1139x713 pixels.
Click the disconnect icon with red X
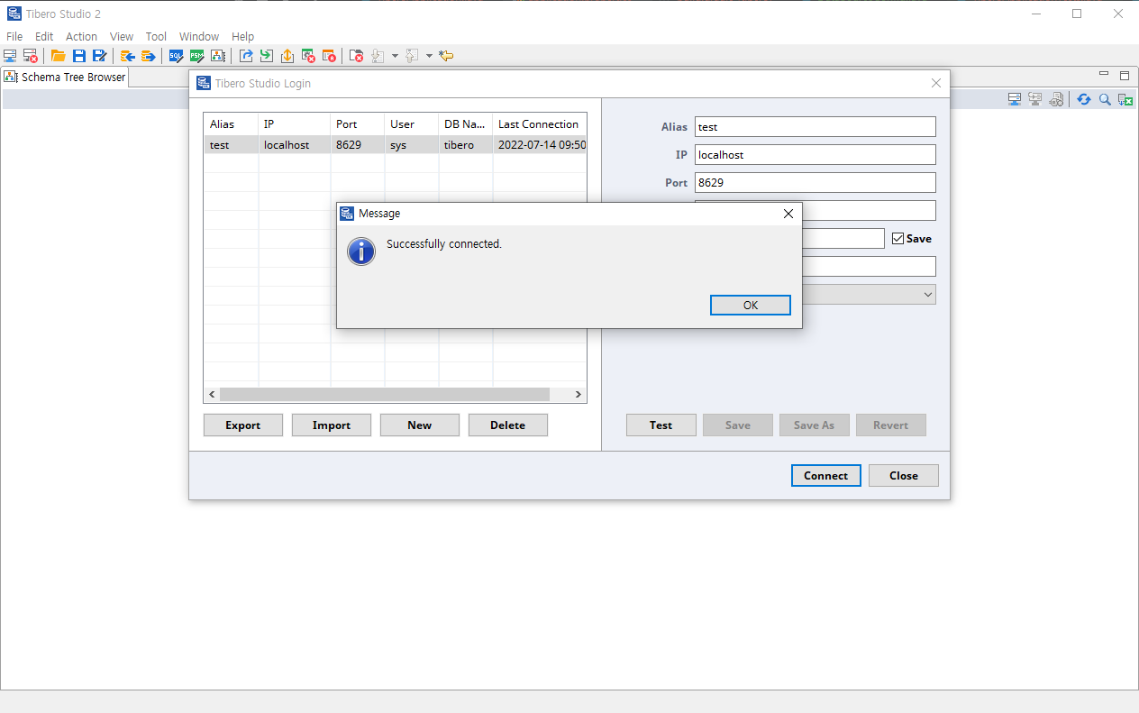[x=31, y=56]
